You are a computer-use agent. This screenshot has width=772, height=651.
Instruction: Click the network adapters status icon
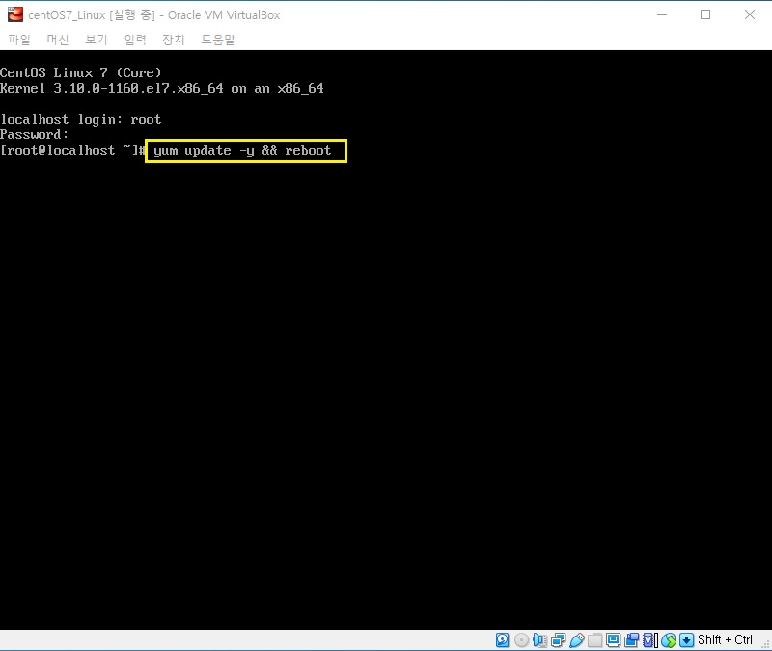[x=559, y=639]
